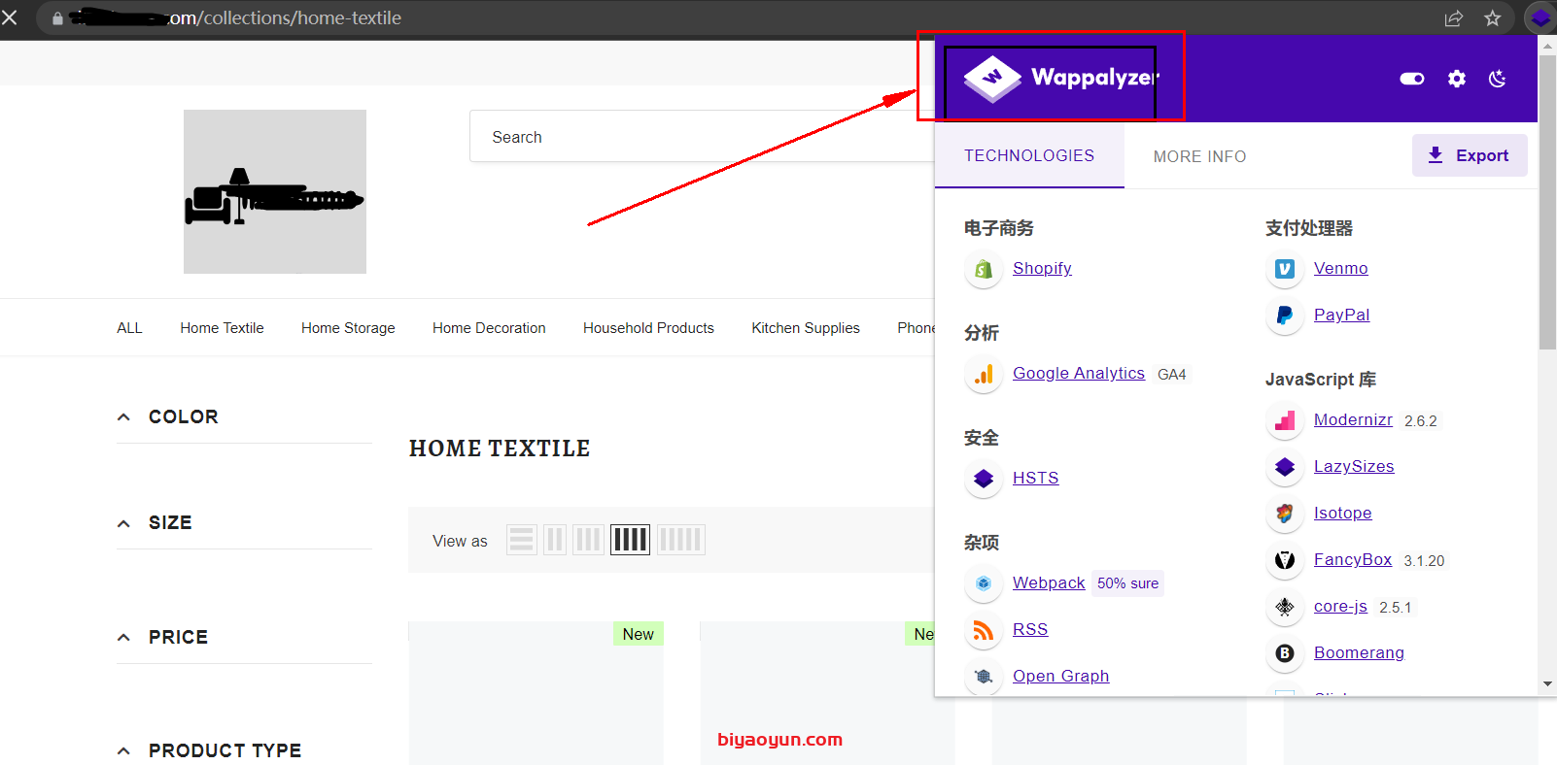Open the Home Decoration menu item
The height and width of the screenshot is (765, 1557).
(x=489, y=328)
